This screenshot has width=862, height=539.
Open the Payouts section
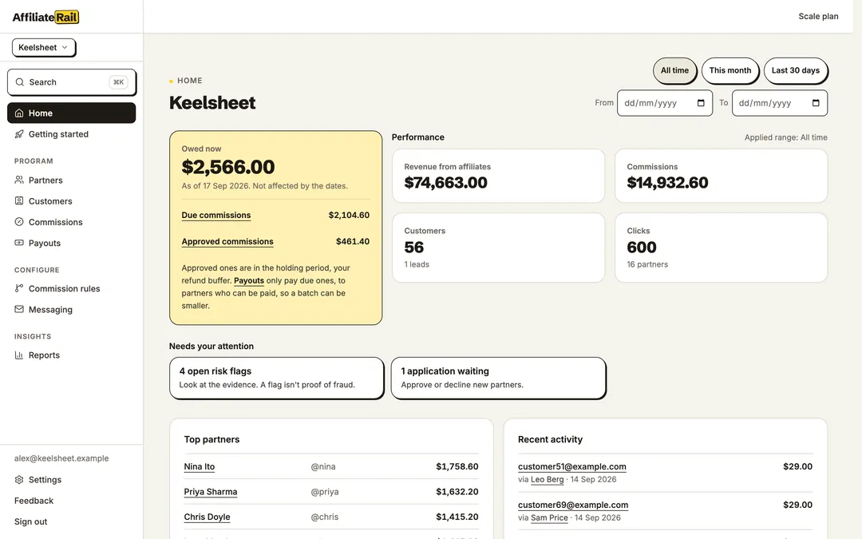pos(72,243)
